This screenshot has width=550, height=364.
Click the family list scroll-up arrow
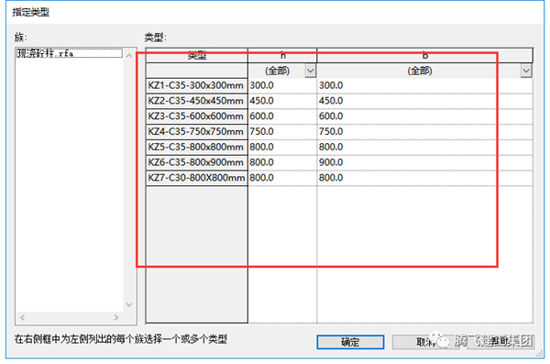tap(129, 55)
